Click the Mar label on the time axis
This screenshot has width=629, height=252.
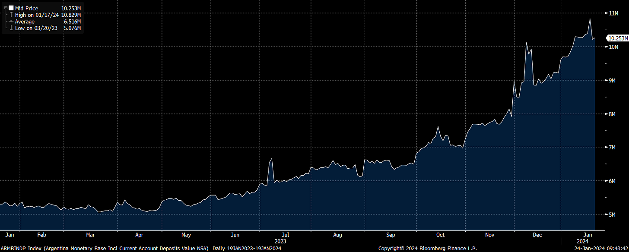(90, 235)
